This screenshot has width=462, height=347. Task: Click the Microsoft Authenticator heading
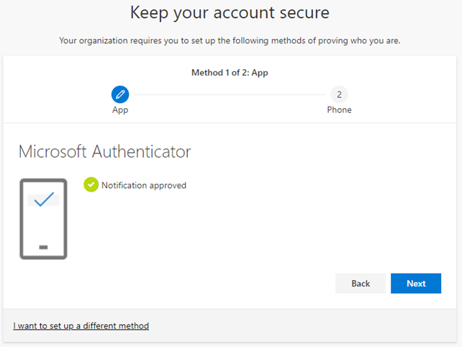pos(104,152)
